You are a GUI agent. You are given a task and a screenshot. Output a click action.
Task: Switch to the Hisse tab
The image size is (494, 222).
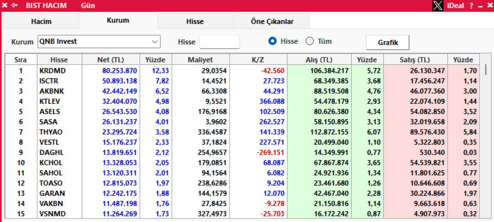pyautogui.click(x=195, y=22)
